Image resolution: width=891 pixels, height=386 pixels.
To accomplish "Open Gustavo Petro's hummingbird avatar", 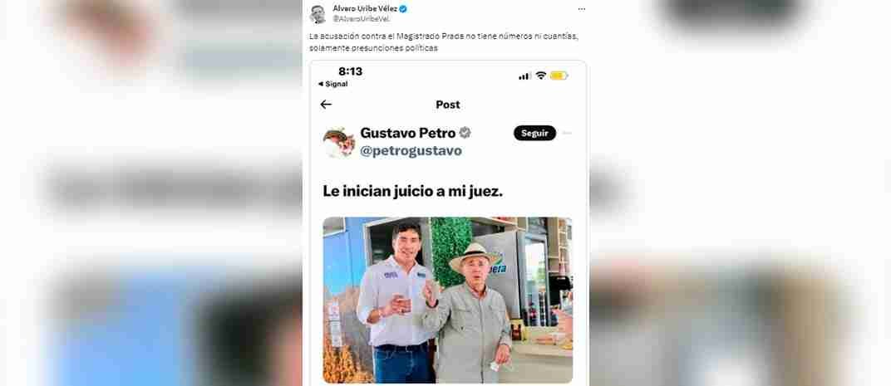I will click(x=339, y=142).
